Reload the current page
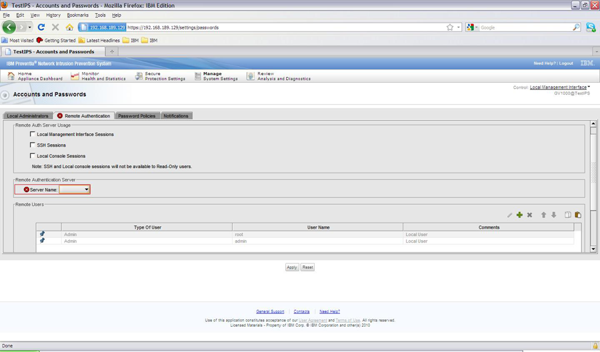Screen dimensions: 600x352 (x=41, y=27)
